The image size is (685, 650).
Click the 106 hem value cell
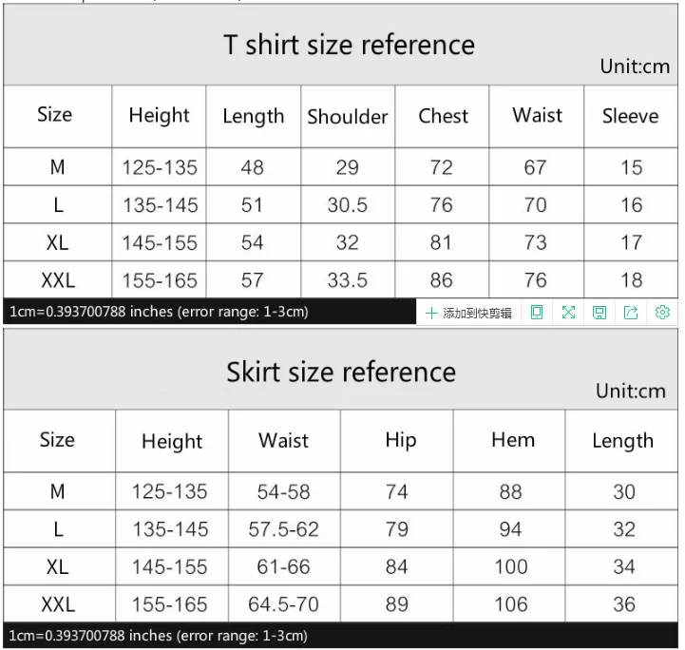click(x=511, y=604)
